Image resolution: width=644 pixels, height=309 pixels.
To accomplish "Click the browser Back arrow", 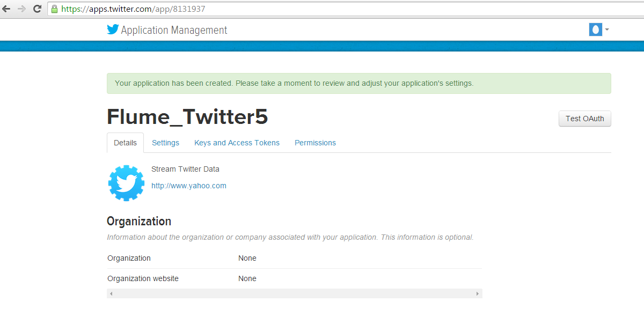I will click(6, 9).
